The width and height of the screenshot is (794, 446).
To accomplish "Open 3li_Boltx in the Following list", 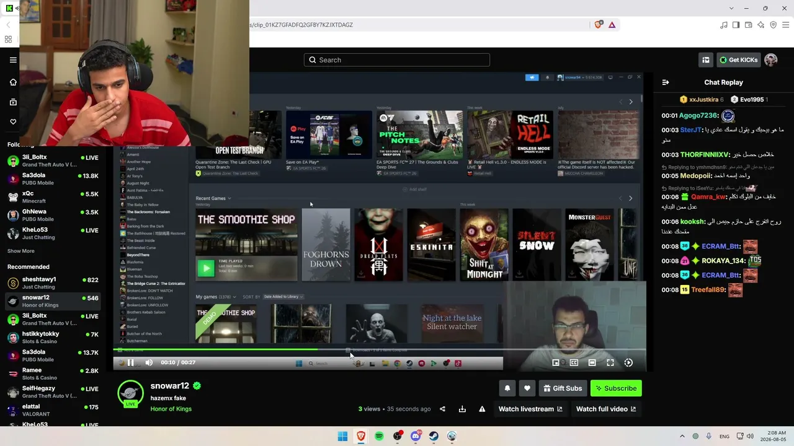I will point(53,160).
